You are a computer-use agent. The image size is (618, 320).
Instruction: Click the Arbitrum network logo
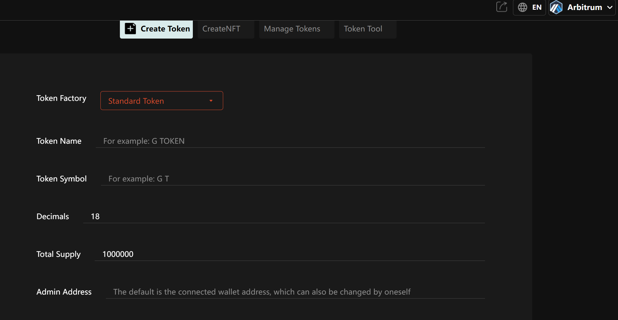click(x=556, y=7)
